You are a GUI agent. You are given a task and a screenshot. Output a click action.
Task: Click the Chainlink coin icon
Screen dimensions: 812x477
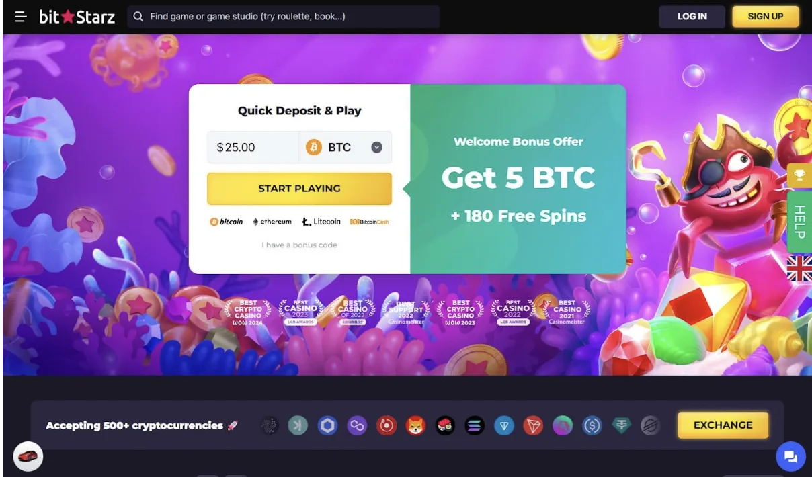click(x=327, y=425)
